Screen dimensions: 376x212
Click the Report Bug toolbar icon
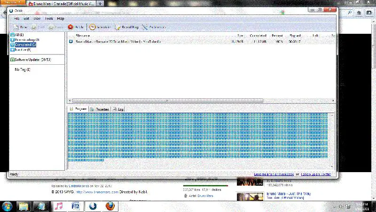117,27
